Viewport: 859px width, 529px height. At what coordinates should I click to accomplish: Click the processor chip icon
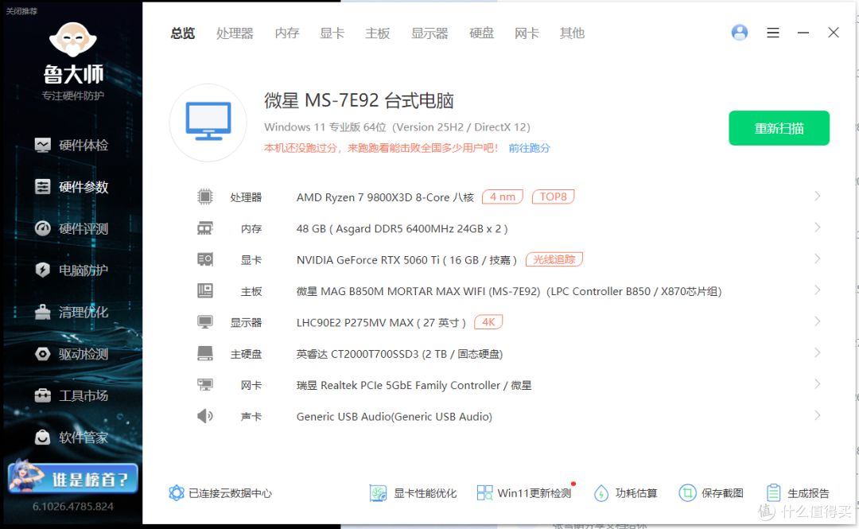pos(205,196)
